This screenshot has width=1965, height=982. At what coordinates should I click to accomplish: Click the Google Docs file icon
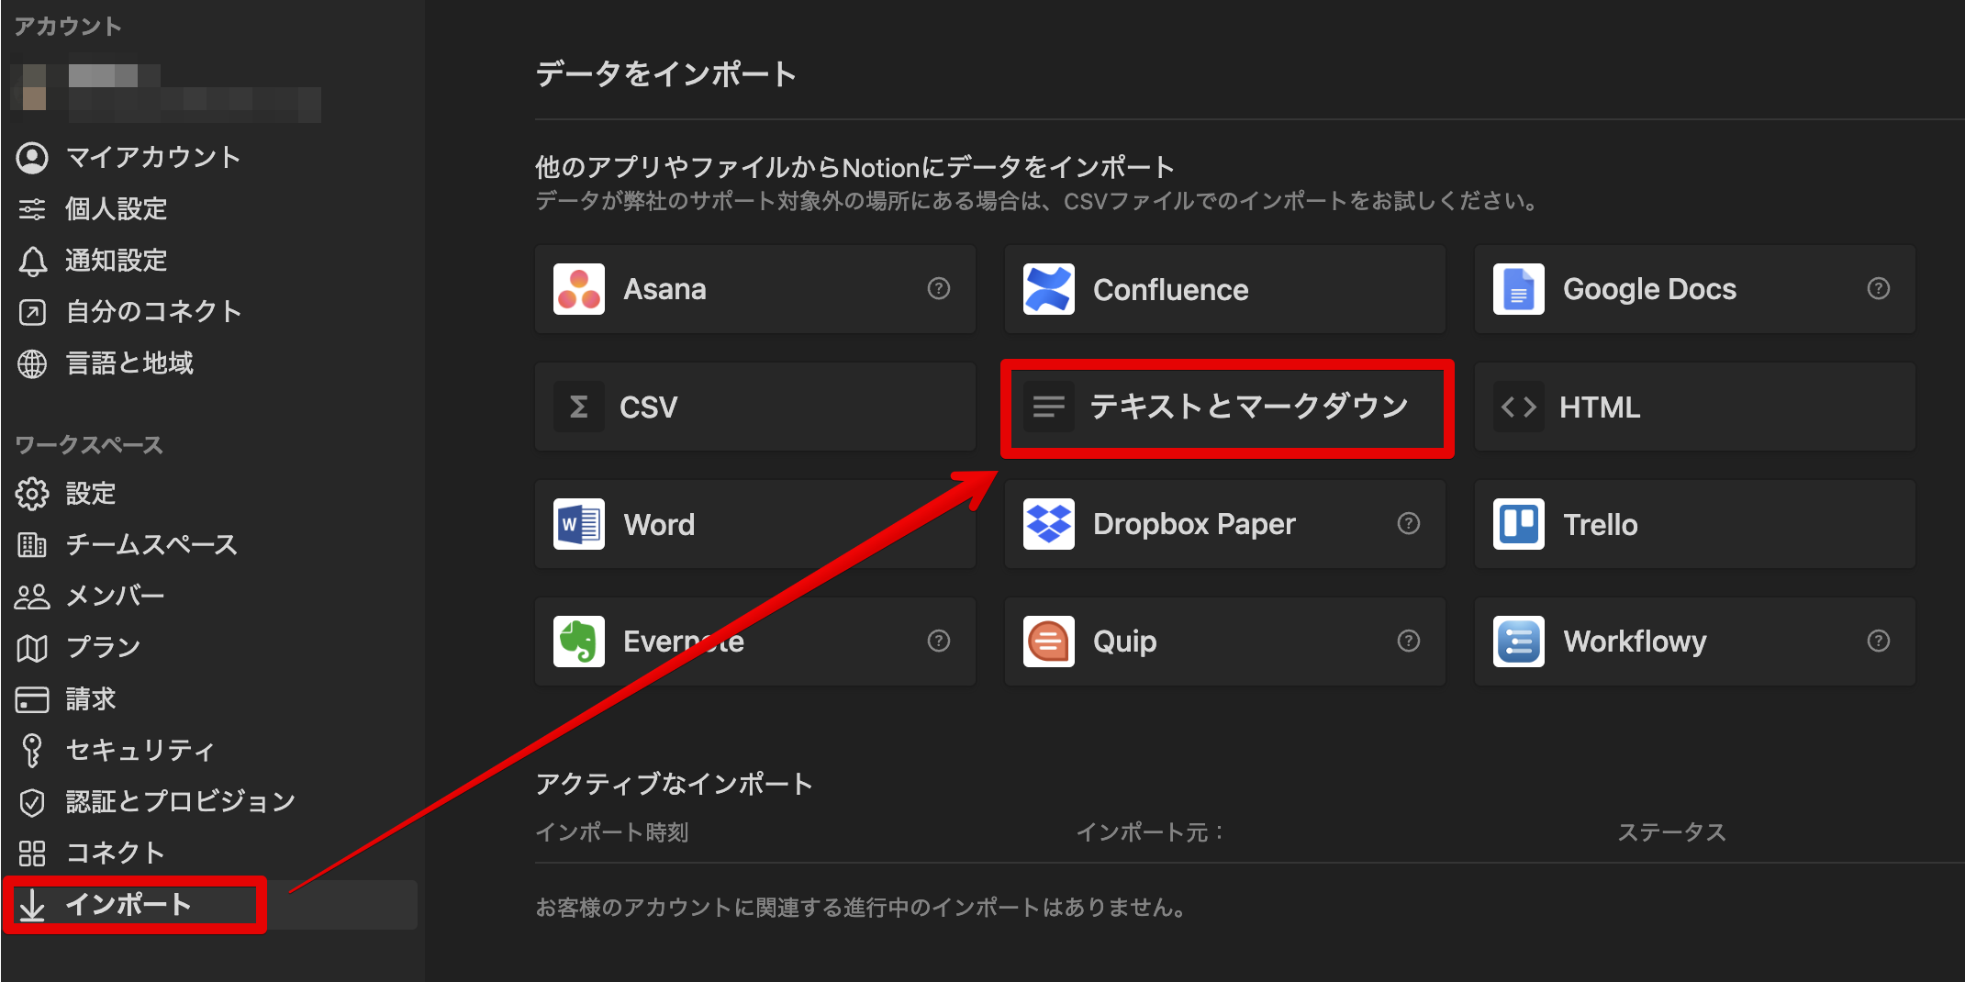click(x=1518, y=289)
